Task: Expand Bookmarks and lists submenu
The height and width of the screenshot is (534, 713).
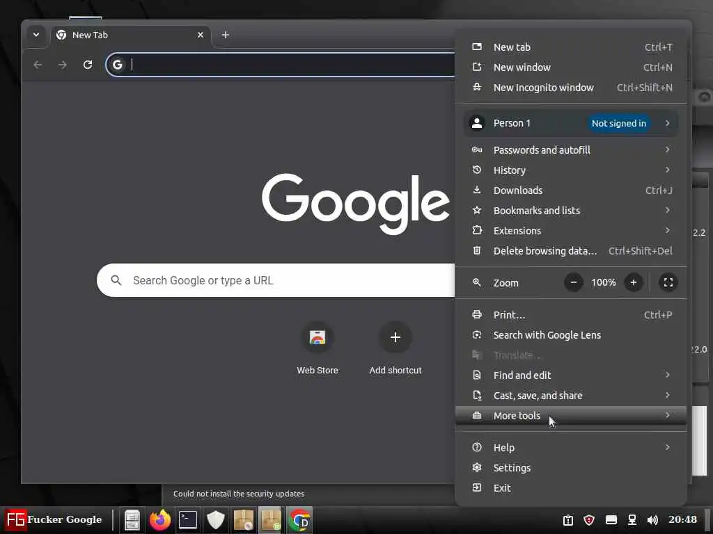Action: (x=571, y=210)
